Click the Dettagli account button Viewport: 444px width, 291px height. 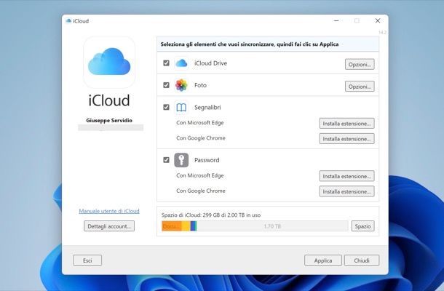109,226
